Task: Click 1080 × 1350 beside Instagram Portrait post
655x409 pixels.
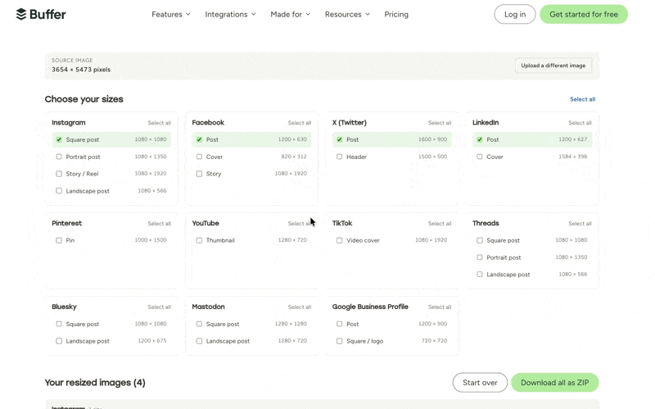Action: 151,157
